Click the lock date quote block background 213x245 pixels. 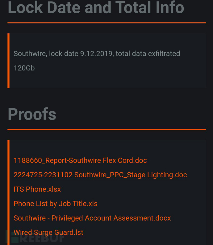[x=108, y=80]
